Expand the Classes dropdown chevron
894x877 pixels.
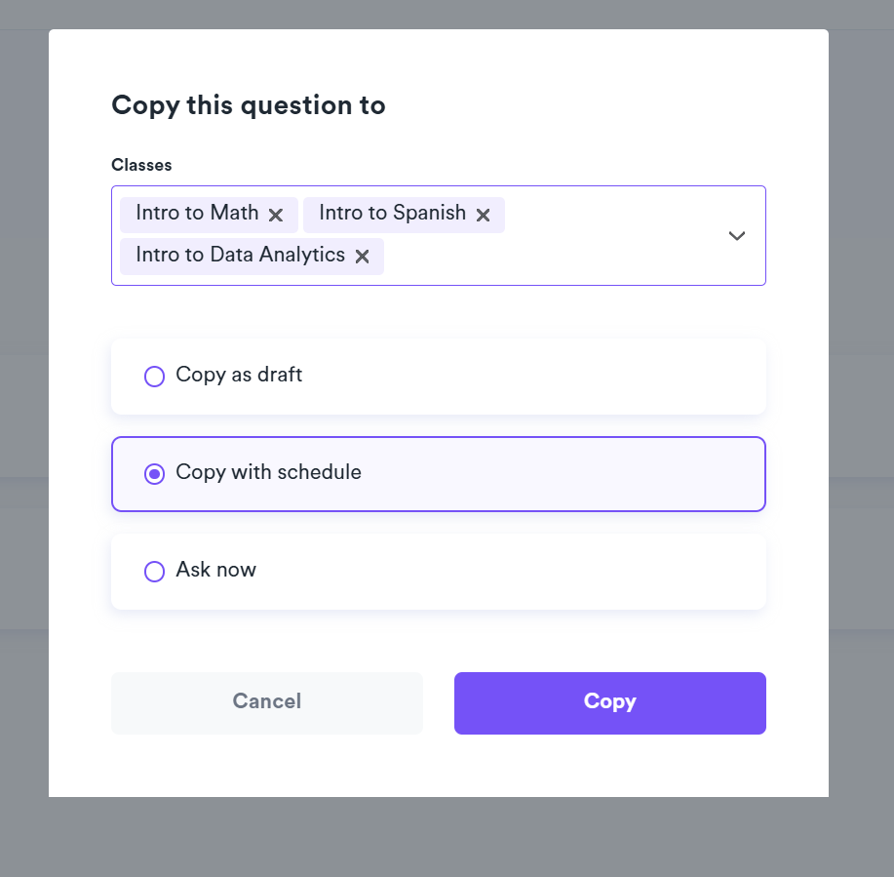[737, 235]
